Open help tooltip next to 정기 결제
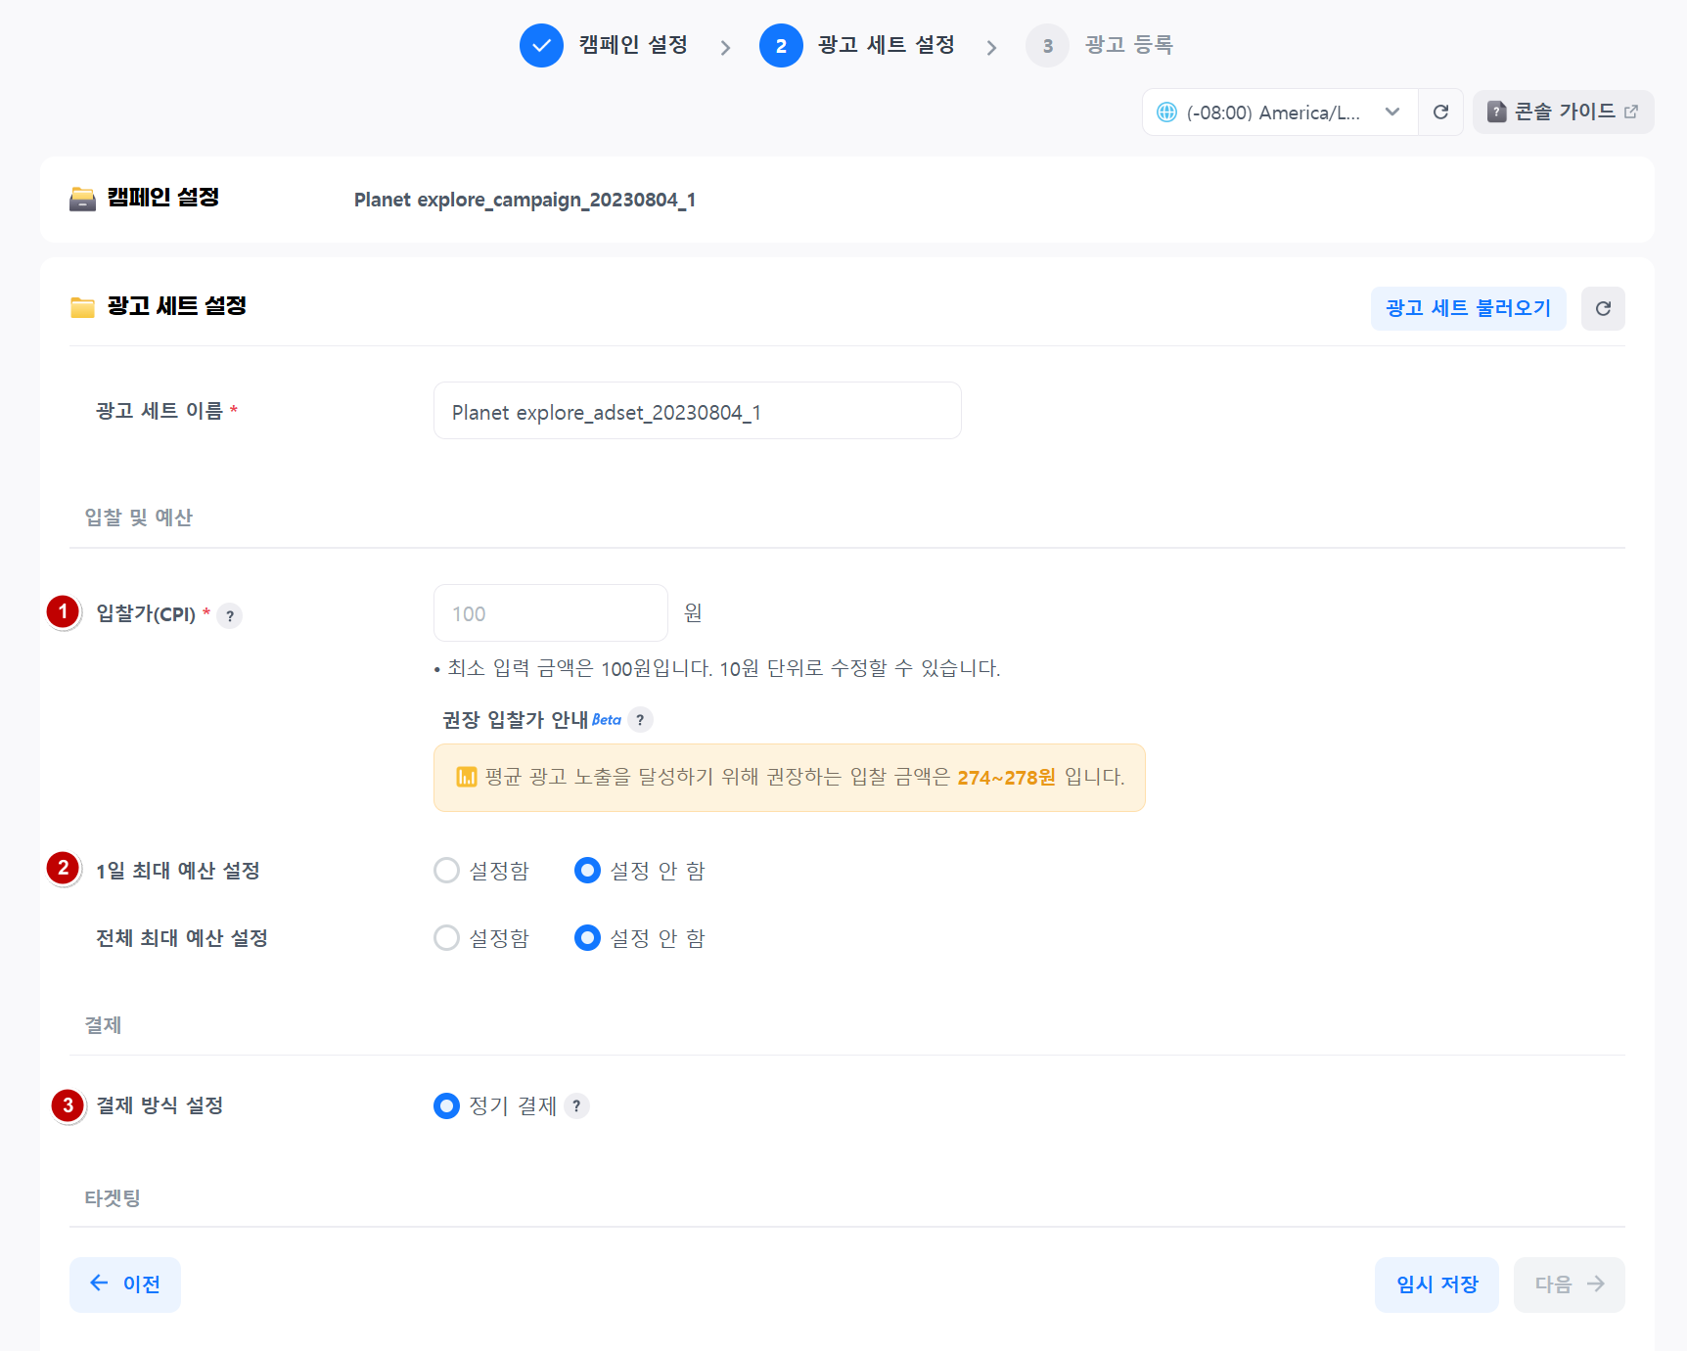The width and height of the screenshot is (1687, 1351). pyautogui.click(x=576, y=1106)
